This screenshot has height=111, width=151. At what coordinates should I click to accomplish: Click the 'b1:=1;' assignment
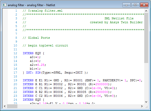[35, 69]
